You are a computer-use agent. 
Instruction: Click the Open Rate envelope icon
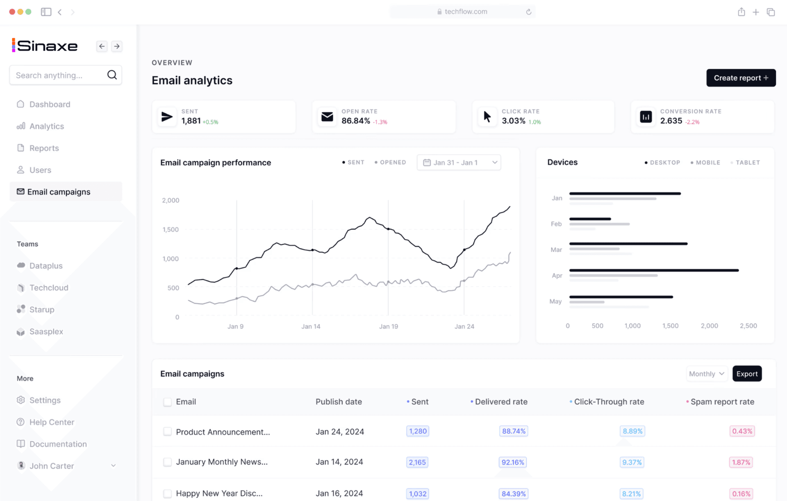pyautogui.click(x=327, y=117)
